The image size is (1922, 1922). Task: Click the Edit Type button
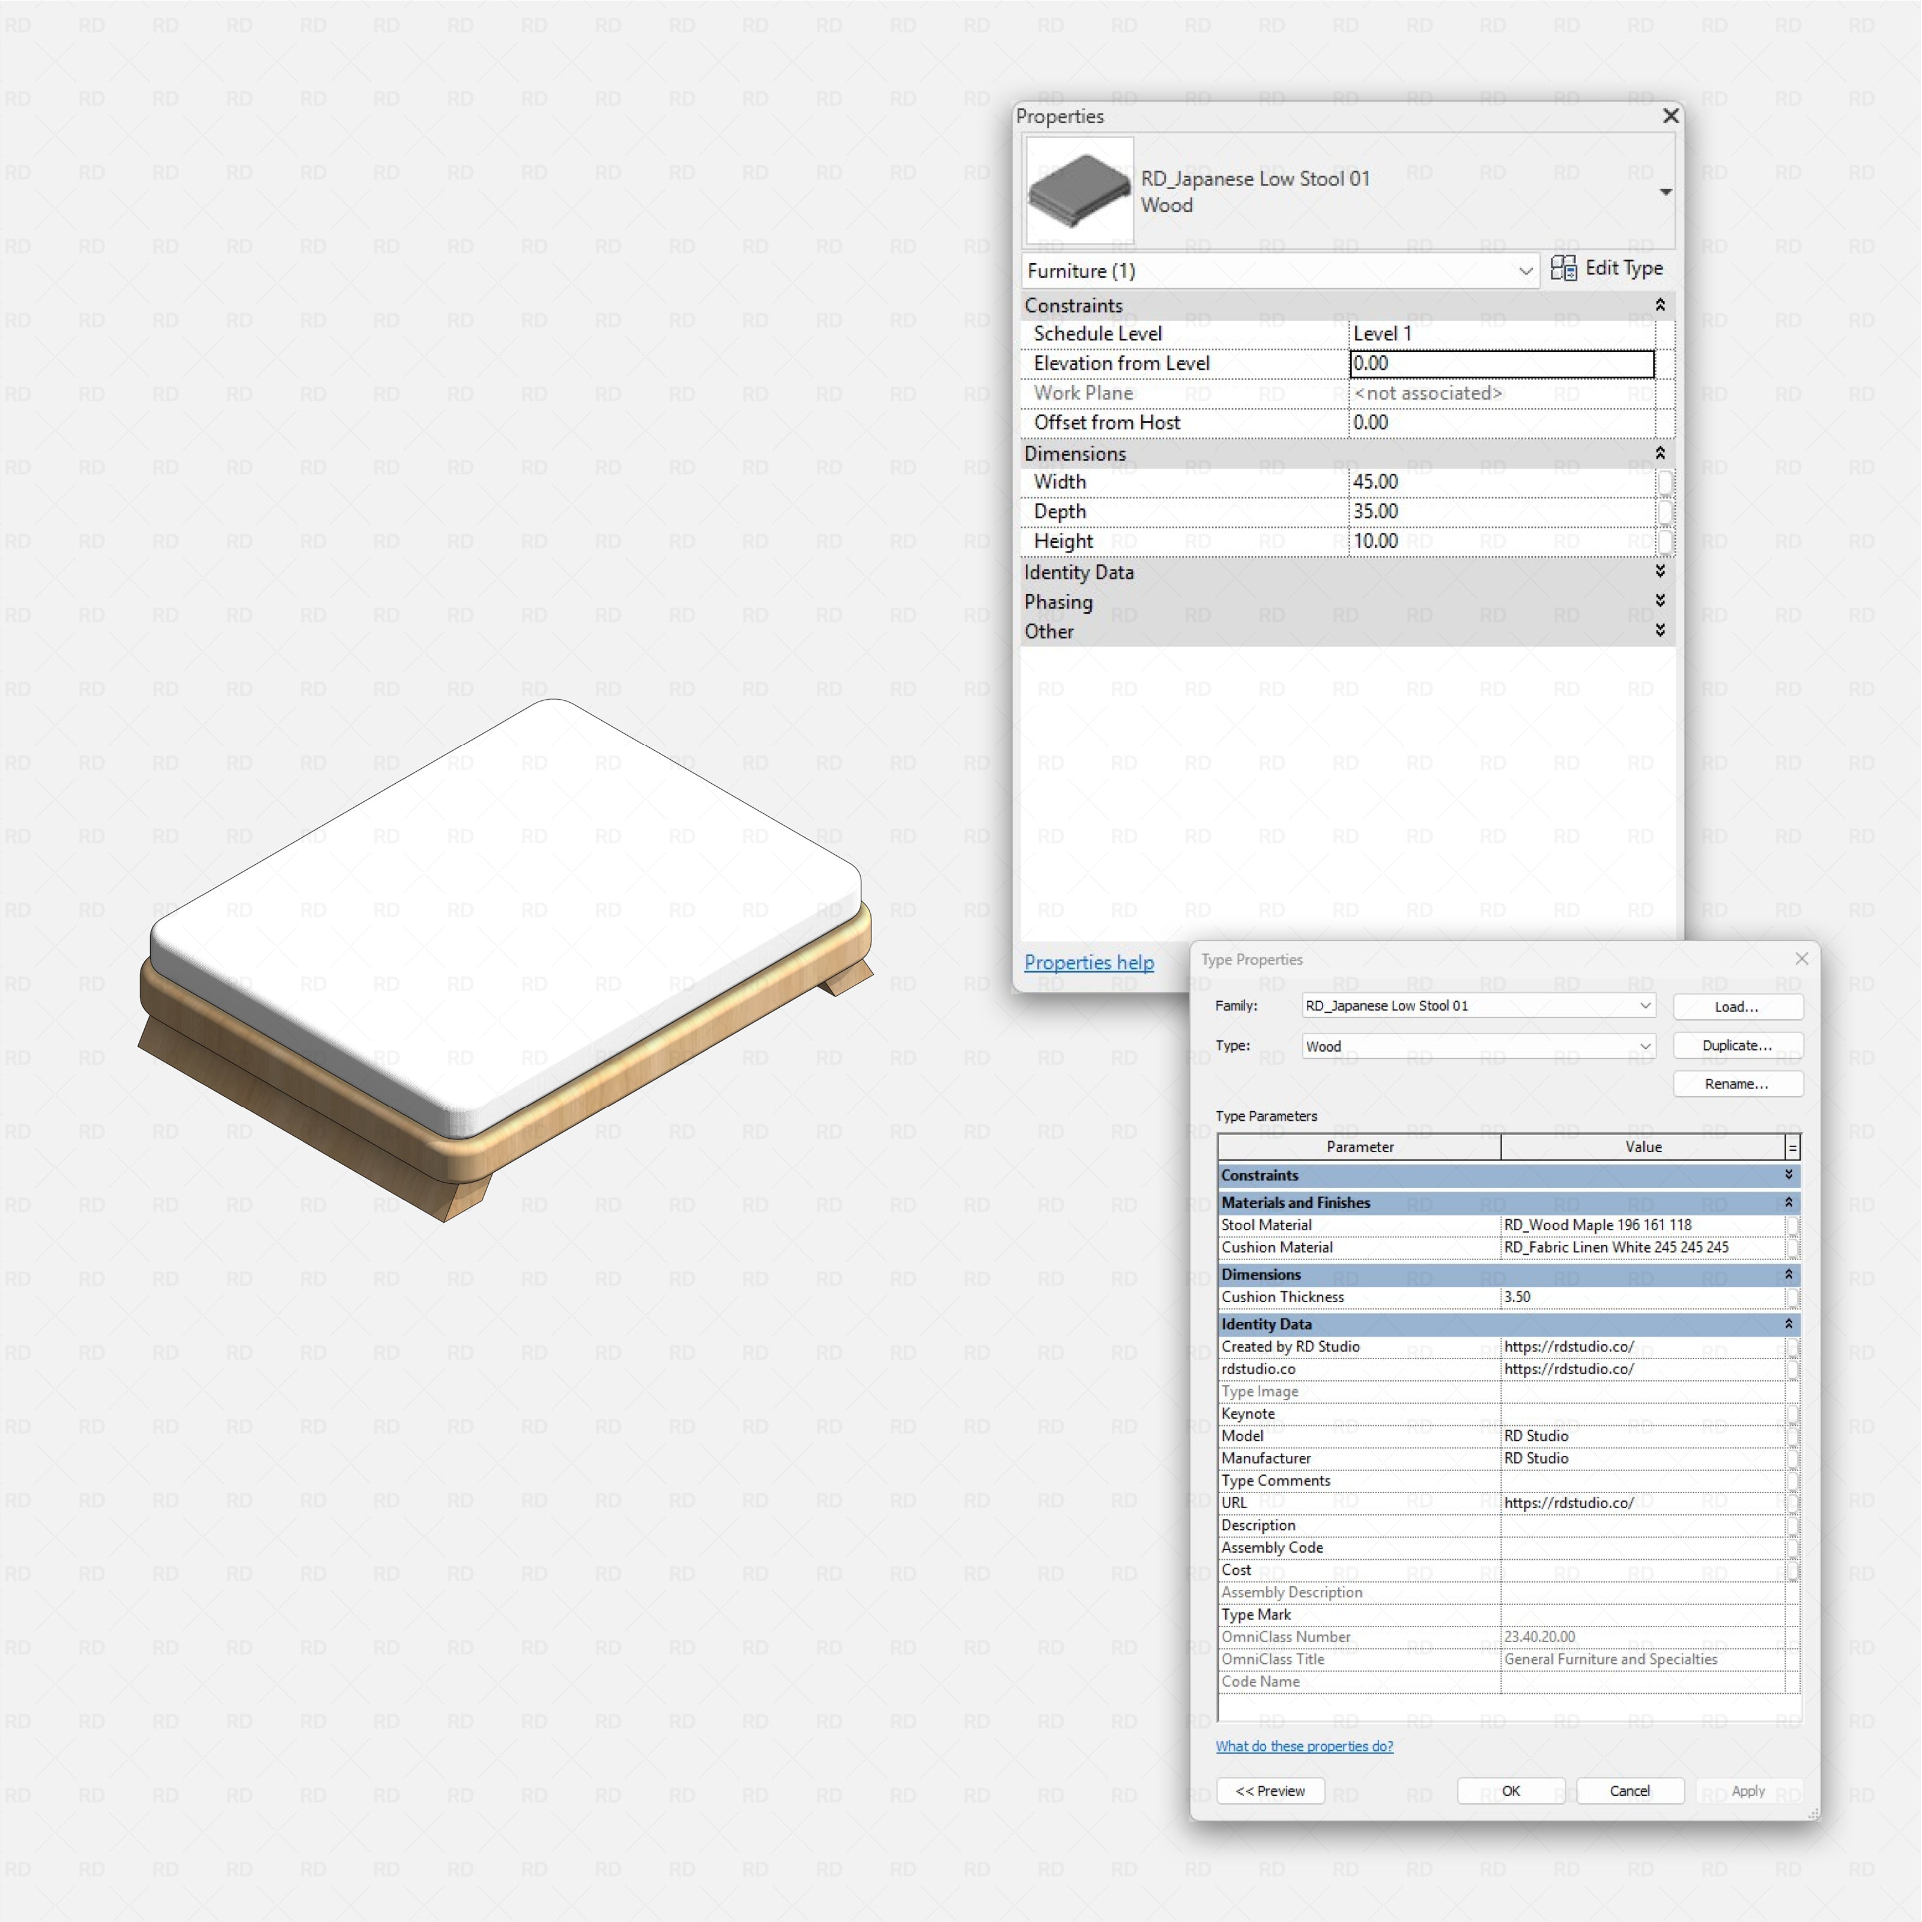[1607, 268]
